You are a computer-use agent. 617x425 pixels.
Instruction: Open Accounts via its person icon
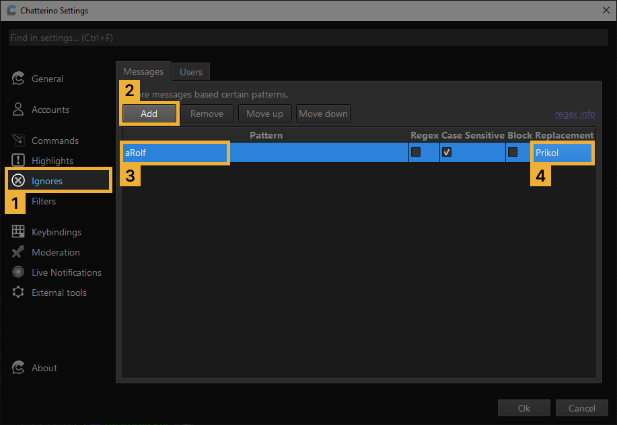coord(19,110)
